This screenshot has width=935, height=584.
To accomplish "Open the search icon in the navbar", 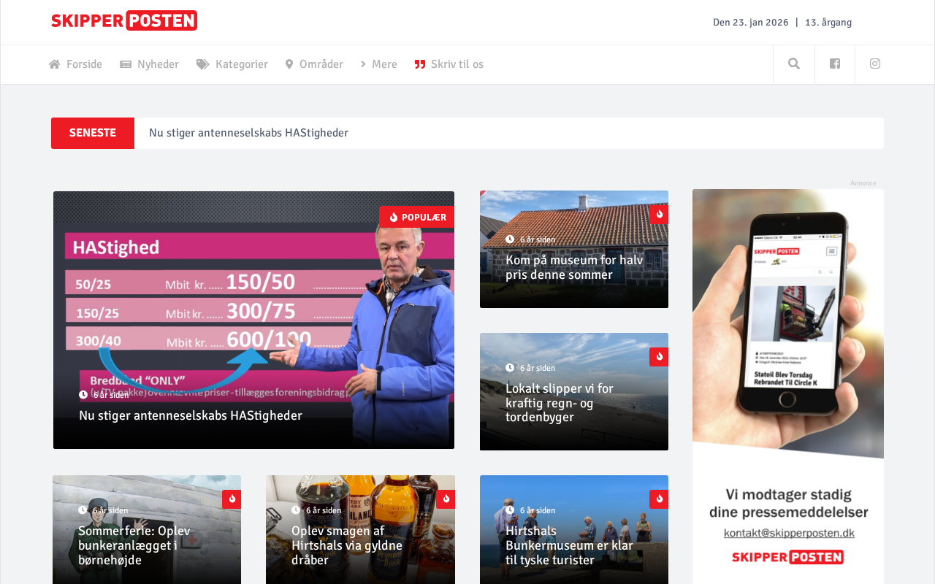I will [794, 64].
